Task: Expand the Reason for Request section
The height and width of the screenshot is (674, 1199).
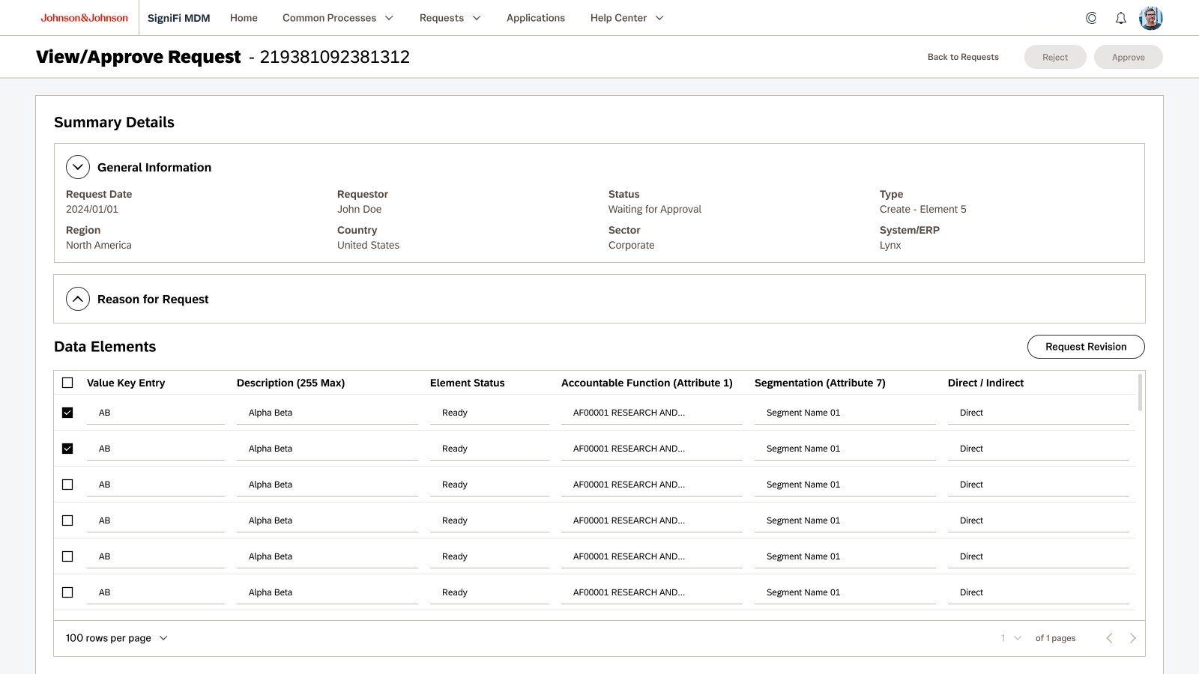Action: pyautogui.click(x=78, y=299)
